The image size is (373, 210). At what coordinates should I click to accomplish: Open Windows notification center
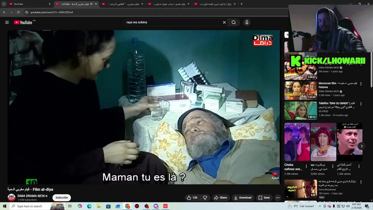(x=367, y=206)
